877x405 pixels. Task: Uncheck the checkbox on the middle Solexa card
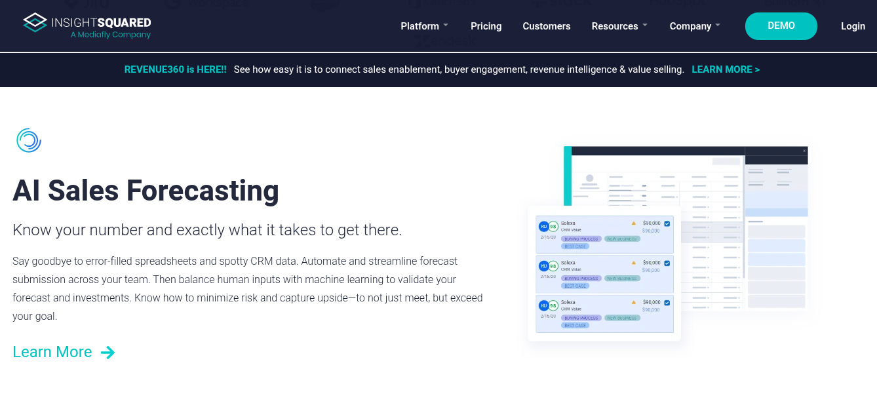pyautogui.click(x=667, y=263)
